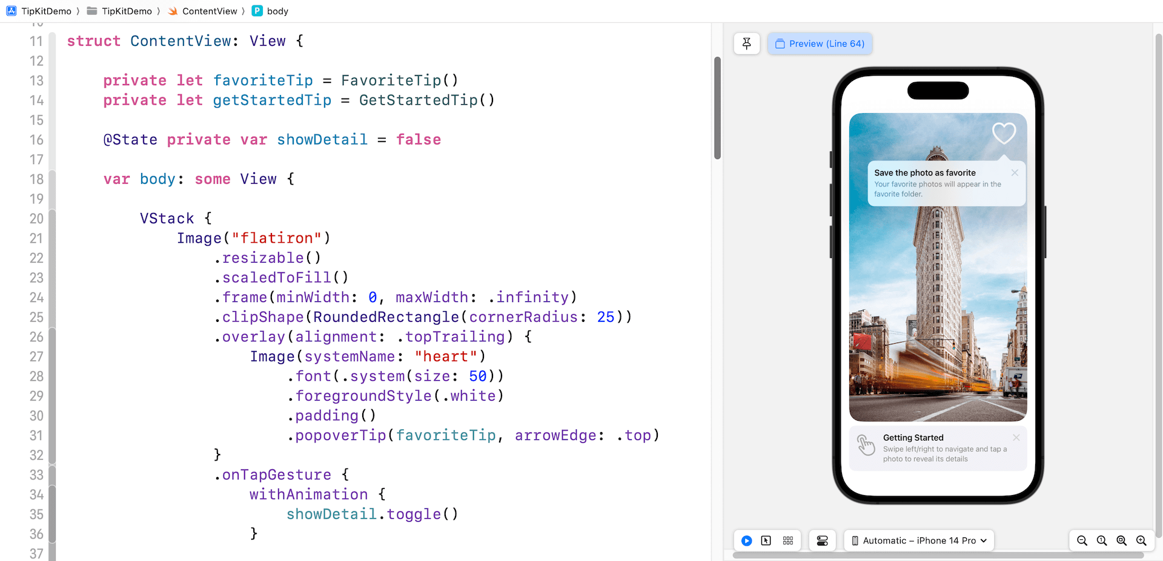The width and height of the screenshot is (1163, 561).
Task: Click the ContentView file in the breadcrumb
Action: pyautogui.click(x=209, y=11)
